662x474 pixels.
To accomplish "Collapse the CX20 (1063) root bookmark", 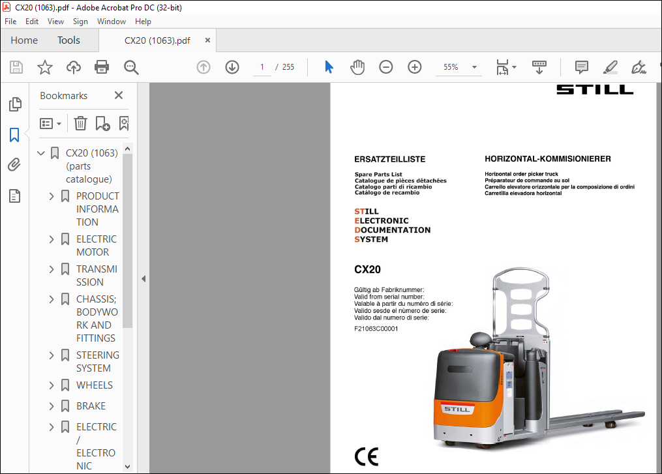I will [x=41, y=153].
